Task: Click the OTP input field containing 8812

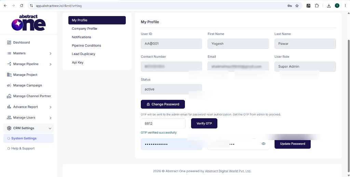Action: click(163, 123)
